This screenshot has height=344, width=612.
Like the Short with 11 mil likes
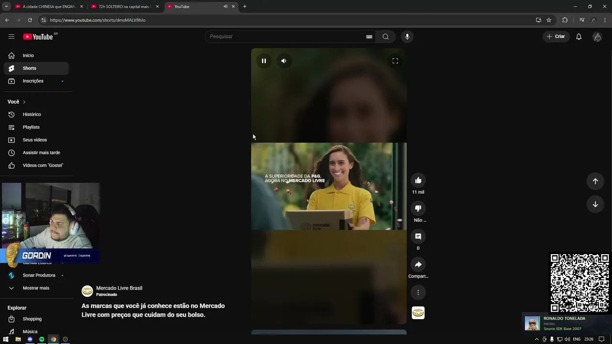click(x=418, y=180)
